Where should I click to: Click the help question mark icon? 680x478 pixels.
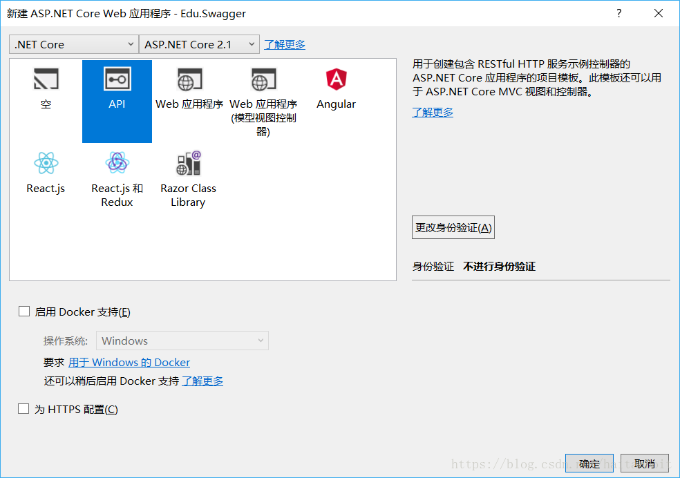click(619, 13)
